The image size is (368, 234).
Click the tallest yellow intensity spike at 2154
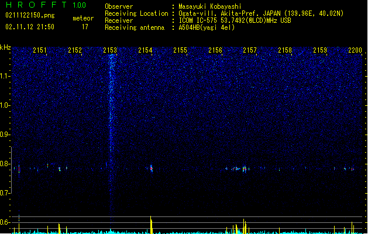coord(151,225)
